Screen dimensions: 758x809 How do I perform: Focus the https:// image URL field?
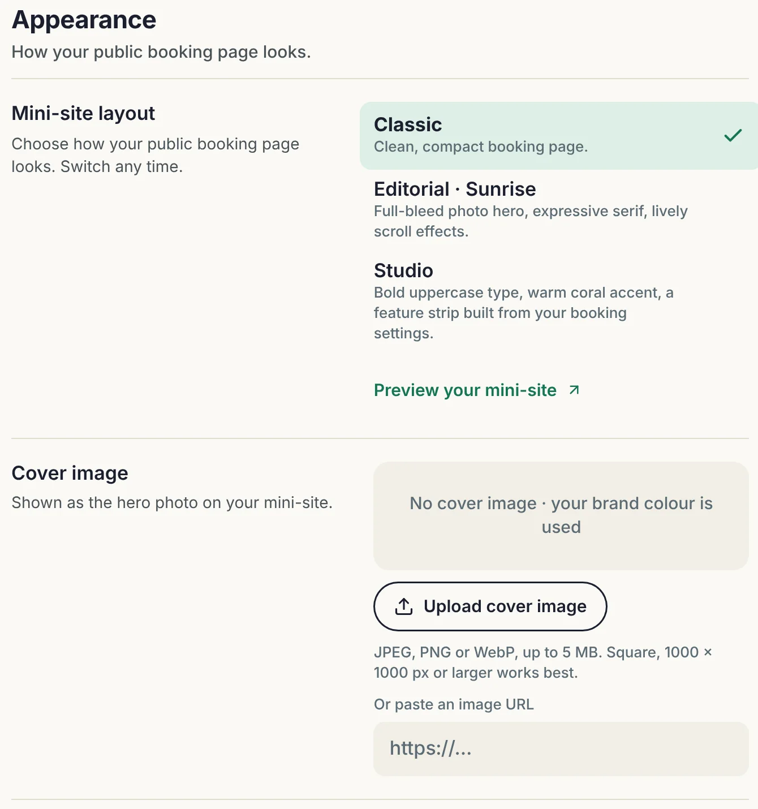561,749
